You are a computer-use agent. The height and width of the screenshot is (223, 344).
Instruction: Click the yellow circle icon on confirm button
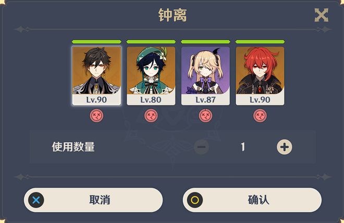(x=195, y=200)
